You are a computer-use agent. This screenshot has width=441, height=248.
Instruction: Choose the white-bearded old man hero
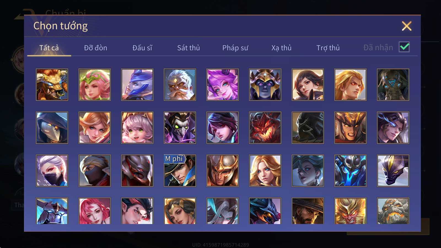click(180, 85)
